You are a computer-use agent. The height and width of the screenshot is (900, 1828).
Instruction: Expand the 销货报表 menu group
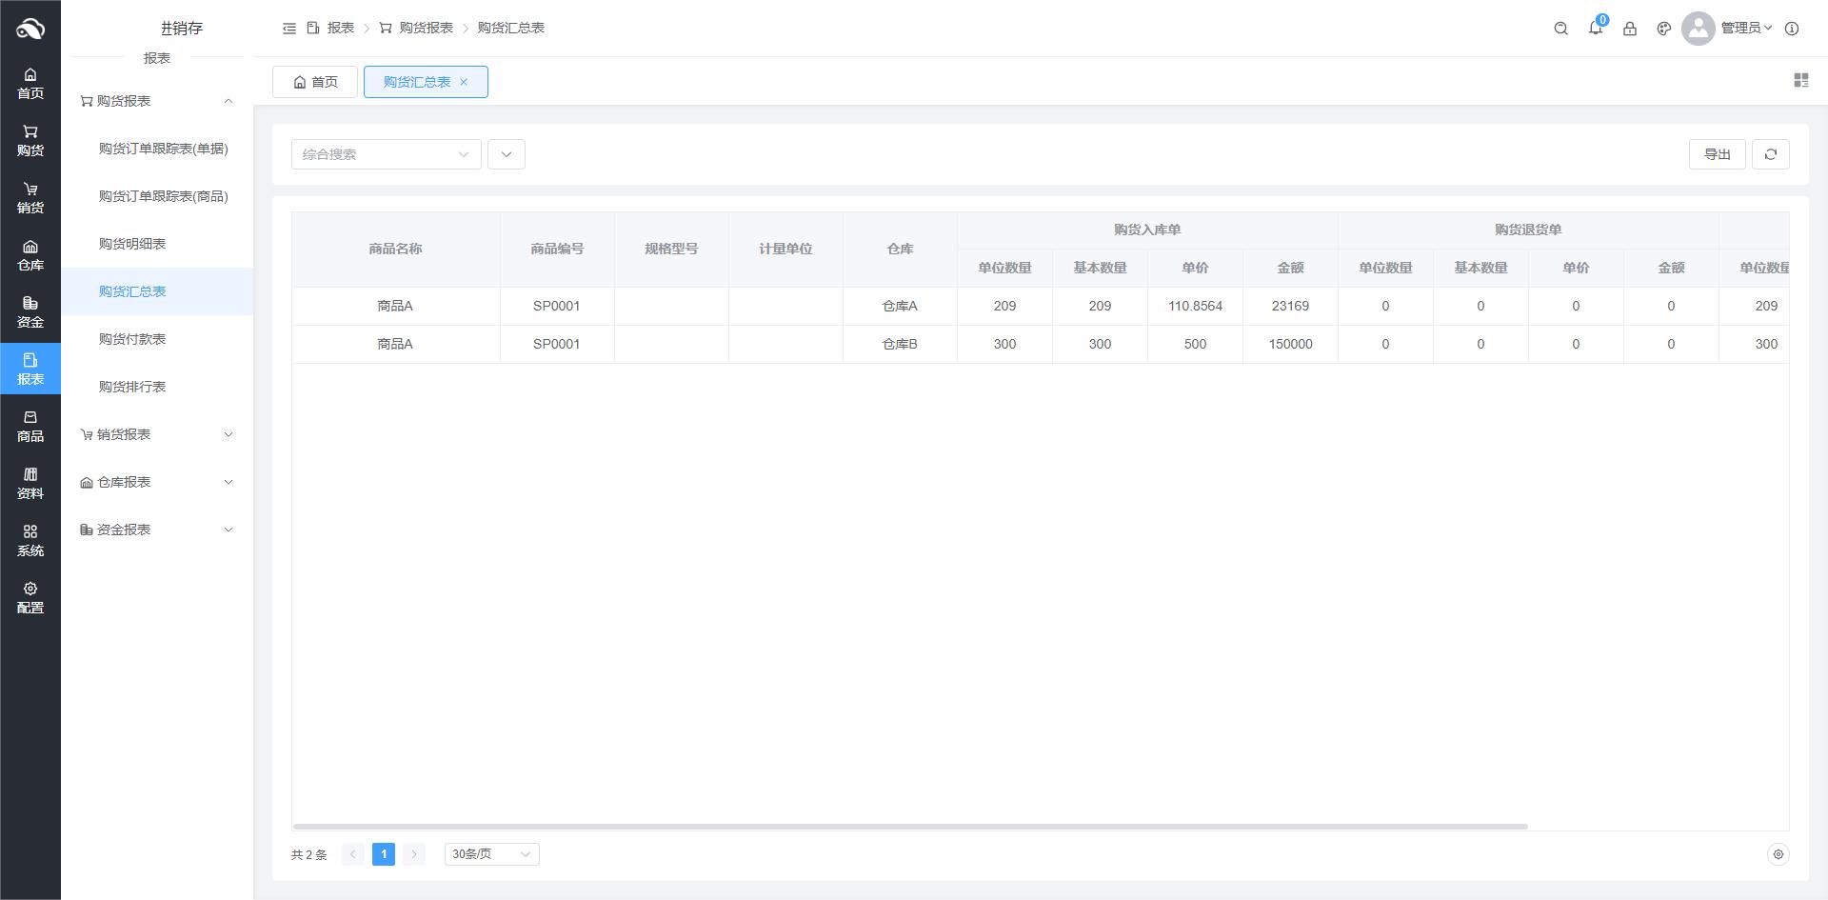pos(157,434)
